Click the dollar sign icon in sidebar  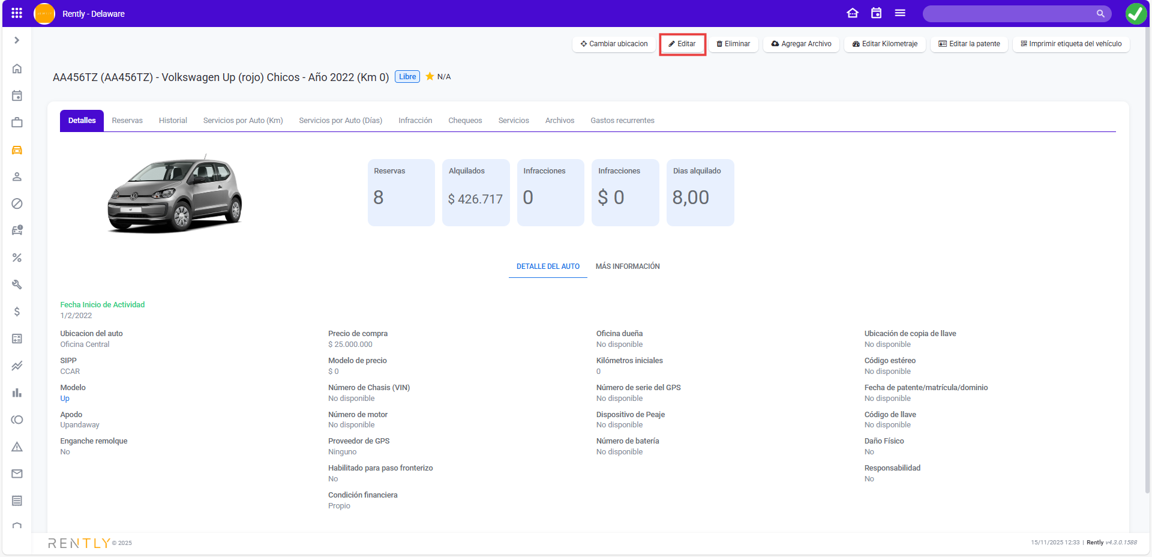coord(17,312)
